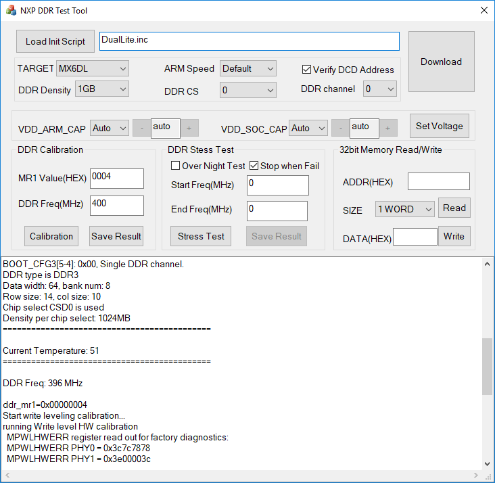Click the VDD_ARM_CAP auto value field
This screenshot has height=483, width=495.
166,129
